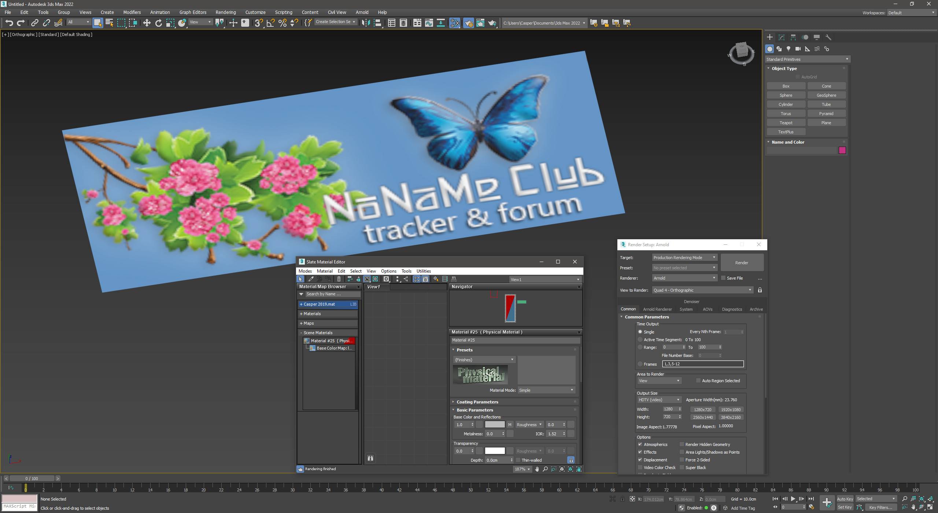The width and height of the screenshot is (938, 513).
Task: Open the HDTV (video) output size dropdown
Action: click(659, 400)
